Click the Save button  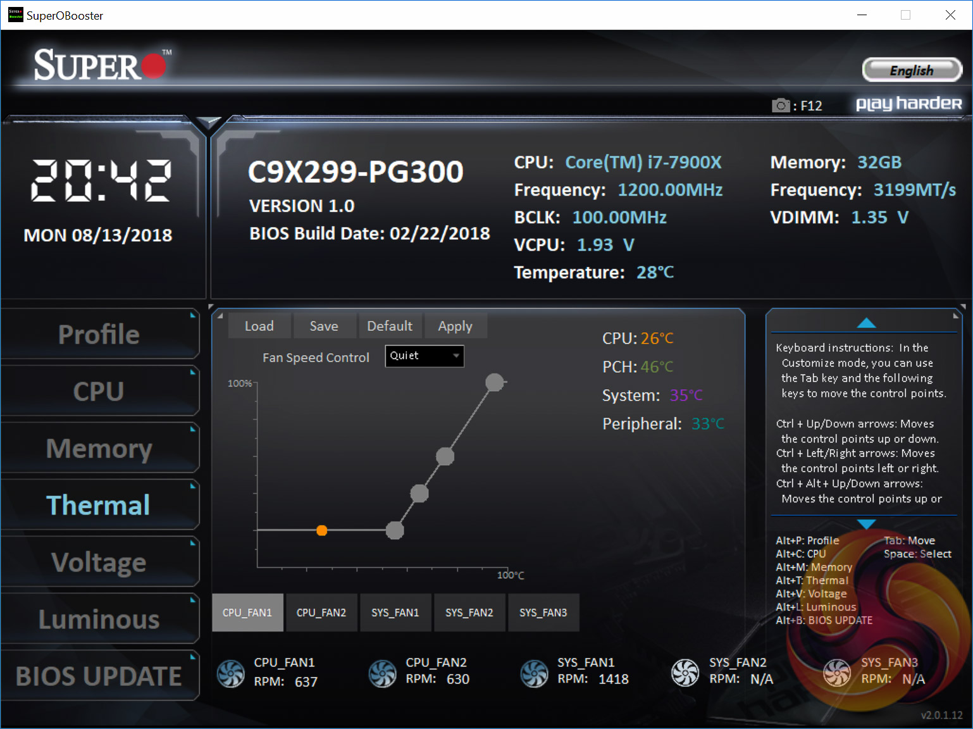tap(324, 326)
